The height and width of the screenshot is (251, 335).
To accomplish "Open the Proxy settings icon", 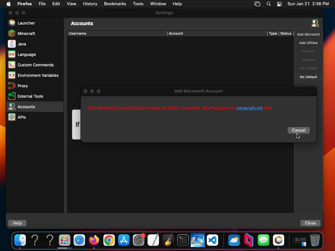I will point(12,86).
